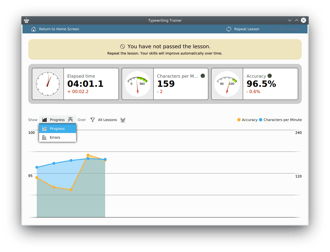Click the funnel filter icon
This screenshot has width=330, height=252.
click(92, 120)
